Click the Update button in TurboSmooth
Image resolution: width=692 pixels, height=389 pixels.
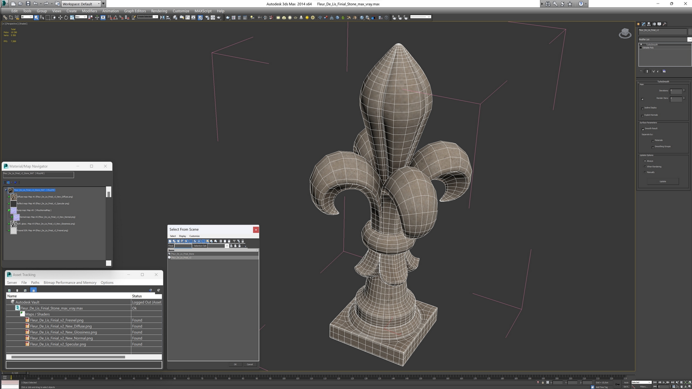pyautogui.click(x=662, y=182)
